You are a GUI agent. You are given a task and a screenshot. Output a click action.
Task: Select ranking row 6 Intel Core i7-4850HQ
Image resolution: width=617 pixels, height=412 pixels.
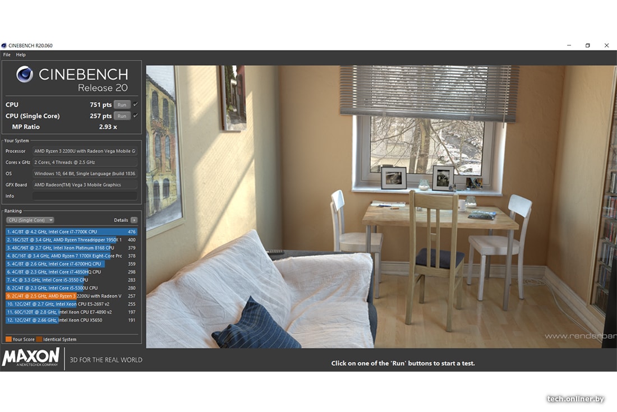click(71, 272)
